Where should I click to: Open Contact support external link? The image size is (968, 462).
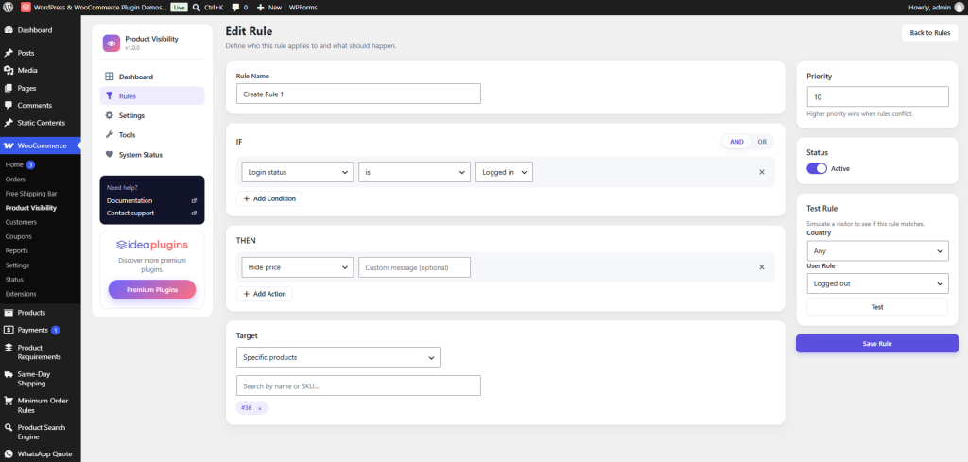(x=194, y=214)
